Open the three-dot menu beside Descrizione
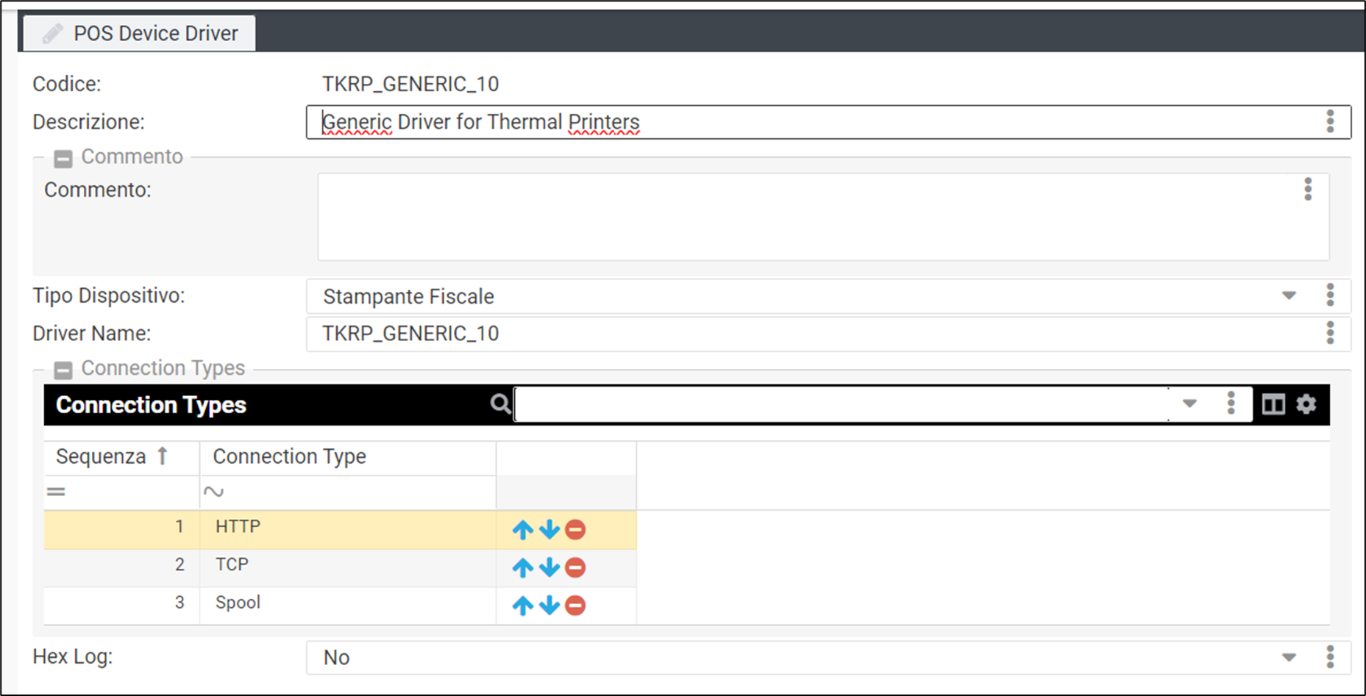 click(x=1330, y=121)
